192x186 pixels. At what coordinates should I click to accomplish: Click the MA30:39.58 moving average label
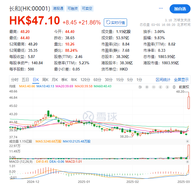(83, 86)
